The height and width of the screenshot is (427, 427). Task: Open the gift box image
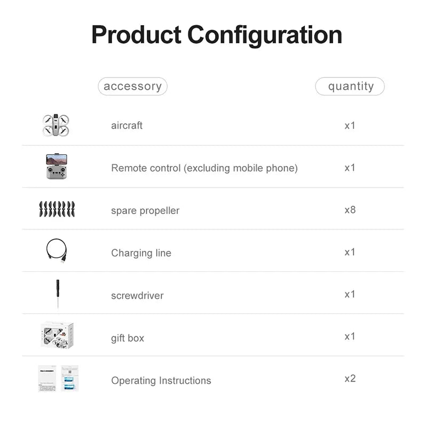57,336
